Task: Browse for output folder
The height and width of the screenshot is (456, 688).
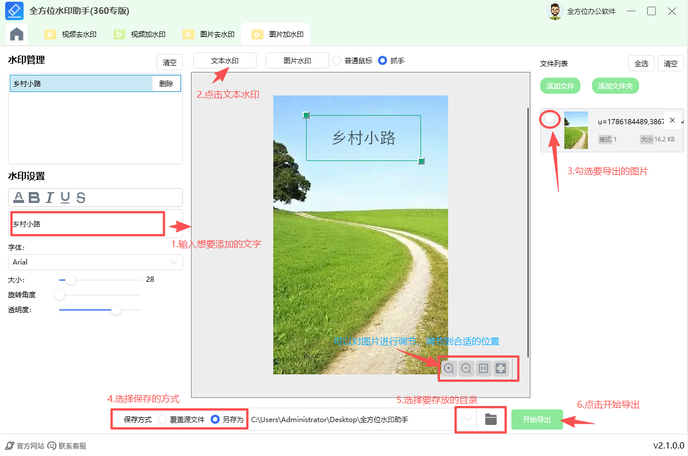Action: [491, 419]
